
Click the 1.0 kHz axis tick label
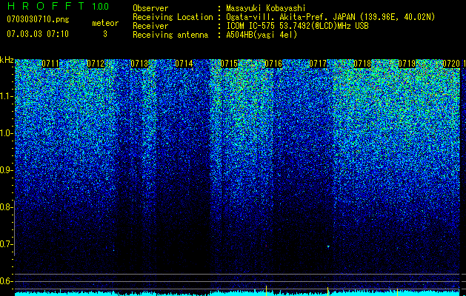point(6,133)
